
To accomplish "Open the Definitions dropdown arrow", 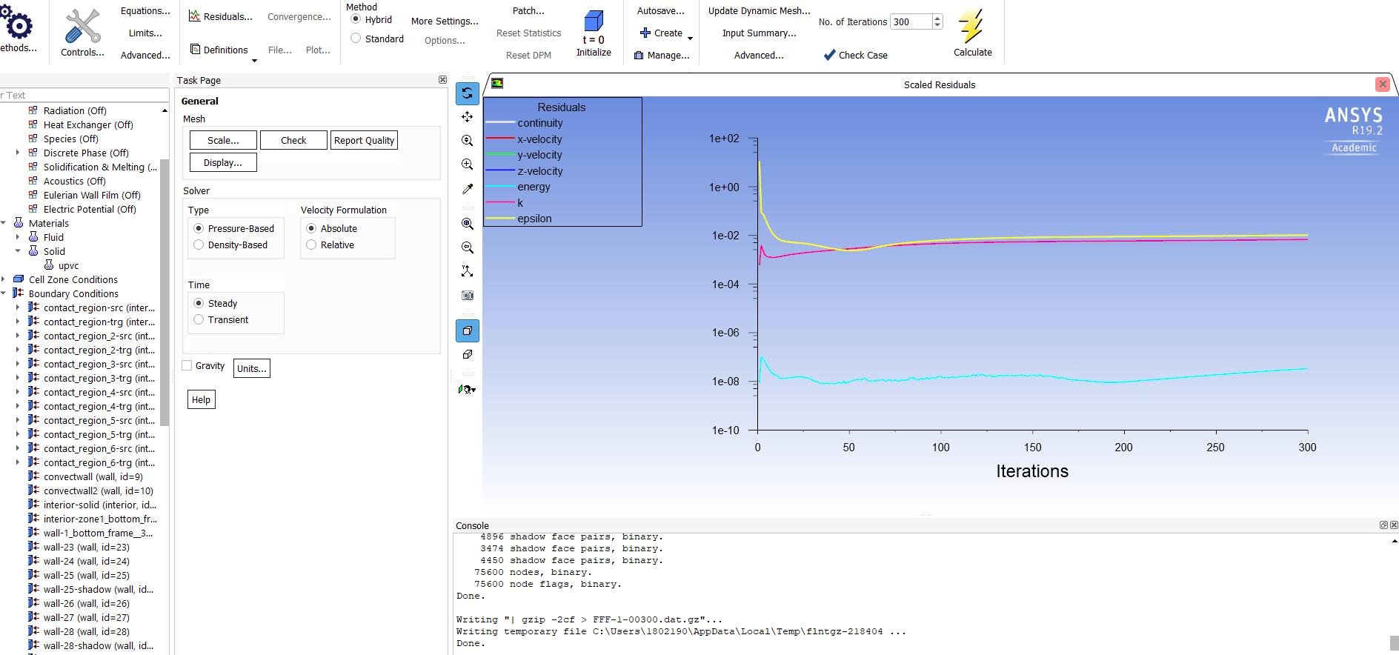I will click(254, 60).
